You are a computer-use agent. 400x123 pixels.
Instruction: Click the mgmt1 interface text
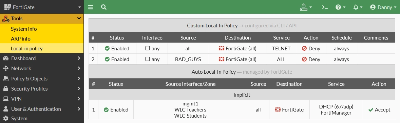coord(190,104)
